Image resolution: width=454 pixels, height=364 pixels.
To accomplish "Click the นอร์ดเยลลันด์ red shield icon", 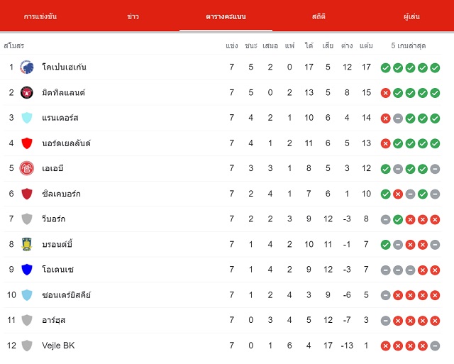I will (x=27, y=143).
